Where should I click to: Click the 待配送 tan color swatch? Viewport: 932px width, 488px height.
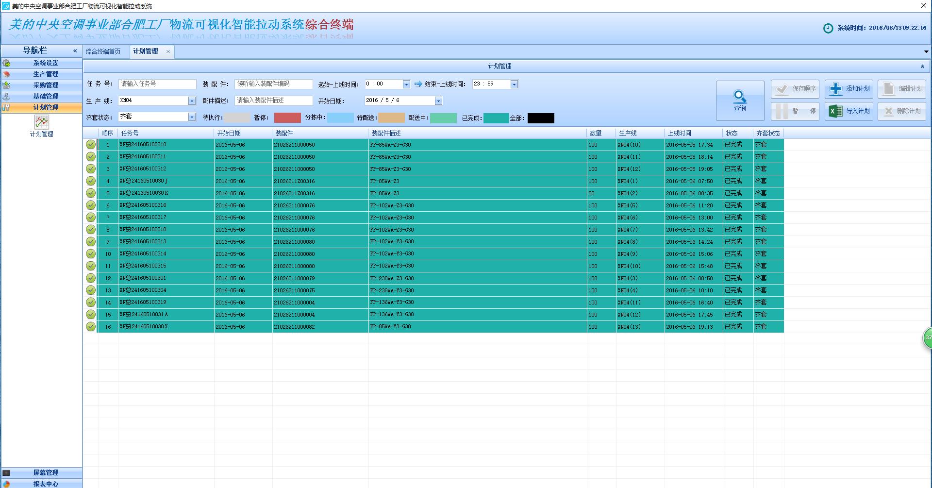point(391,118)
